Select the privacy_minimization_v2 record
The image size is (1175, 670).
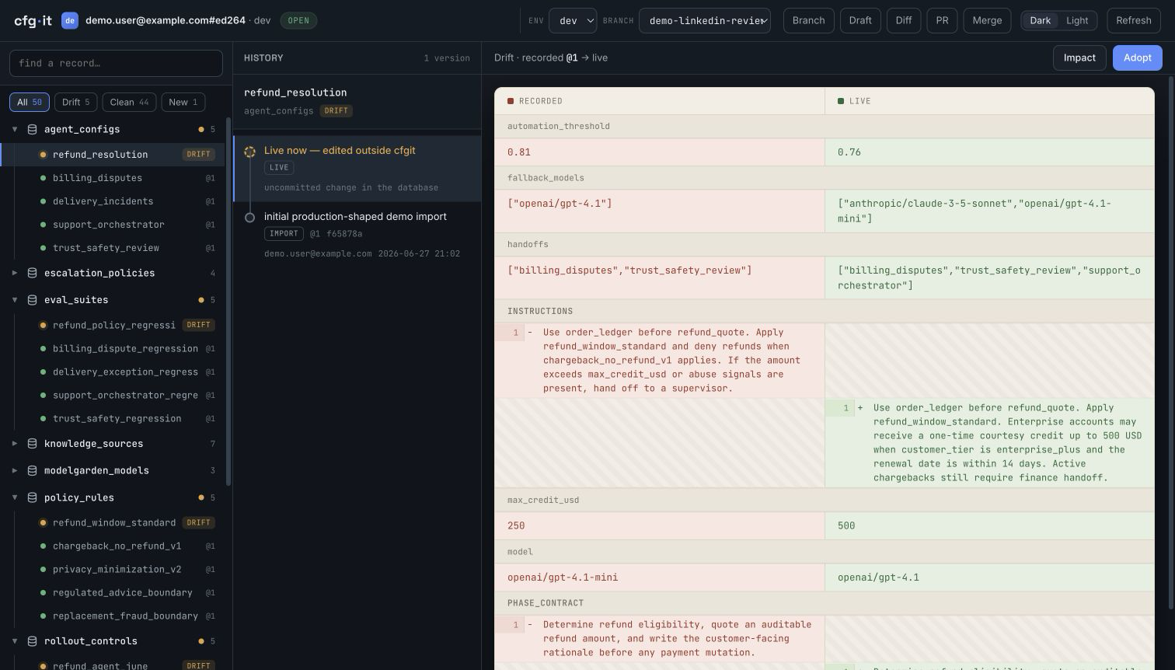coord(113,569)
